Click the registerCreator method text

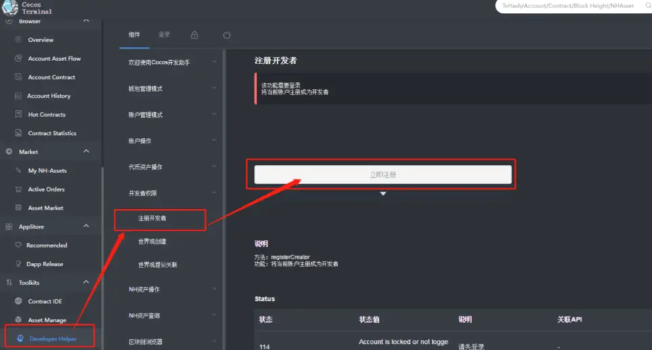click(290, 257)
